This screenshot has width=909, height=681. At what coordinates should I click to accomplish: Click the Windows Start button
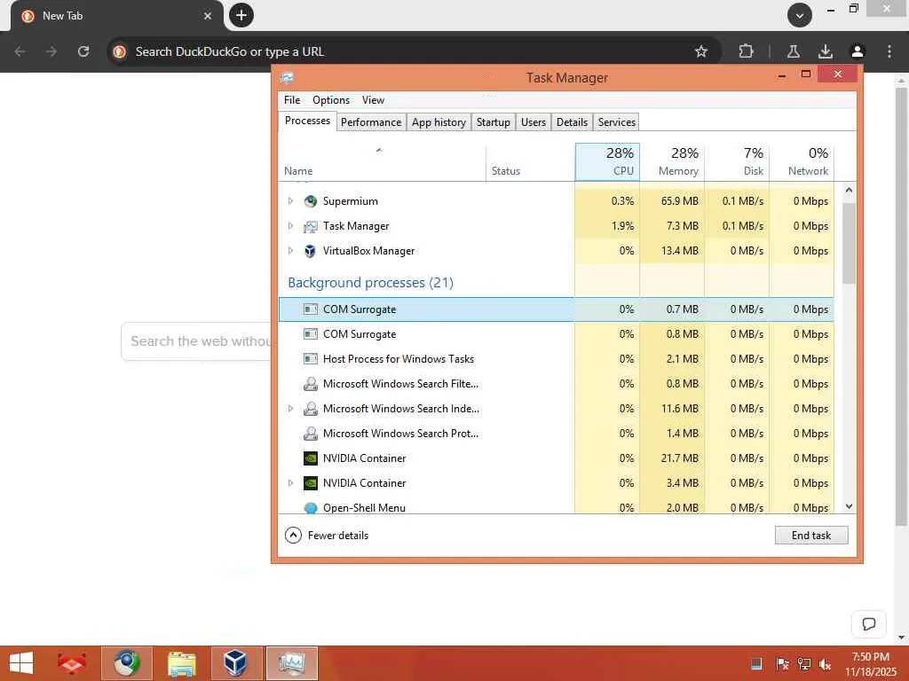click(x=21, y=663)
